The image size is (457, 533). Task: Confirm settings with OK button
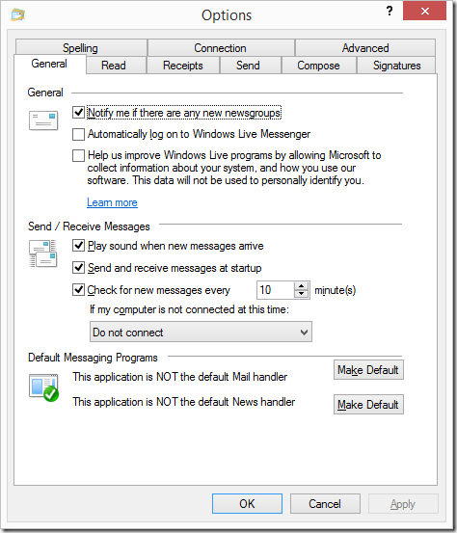coord(247,504)
